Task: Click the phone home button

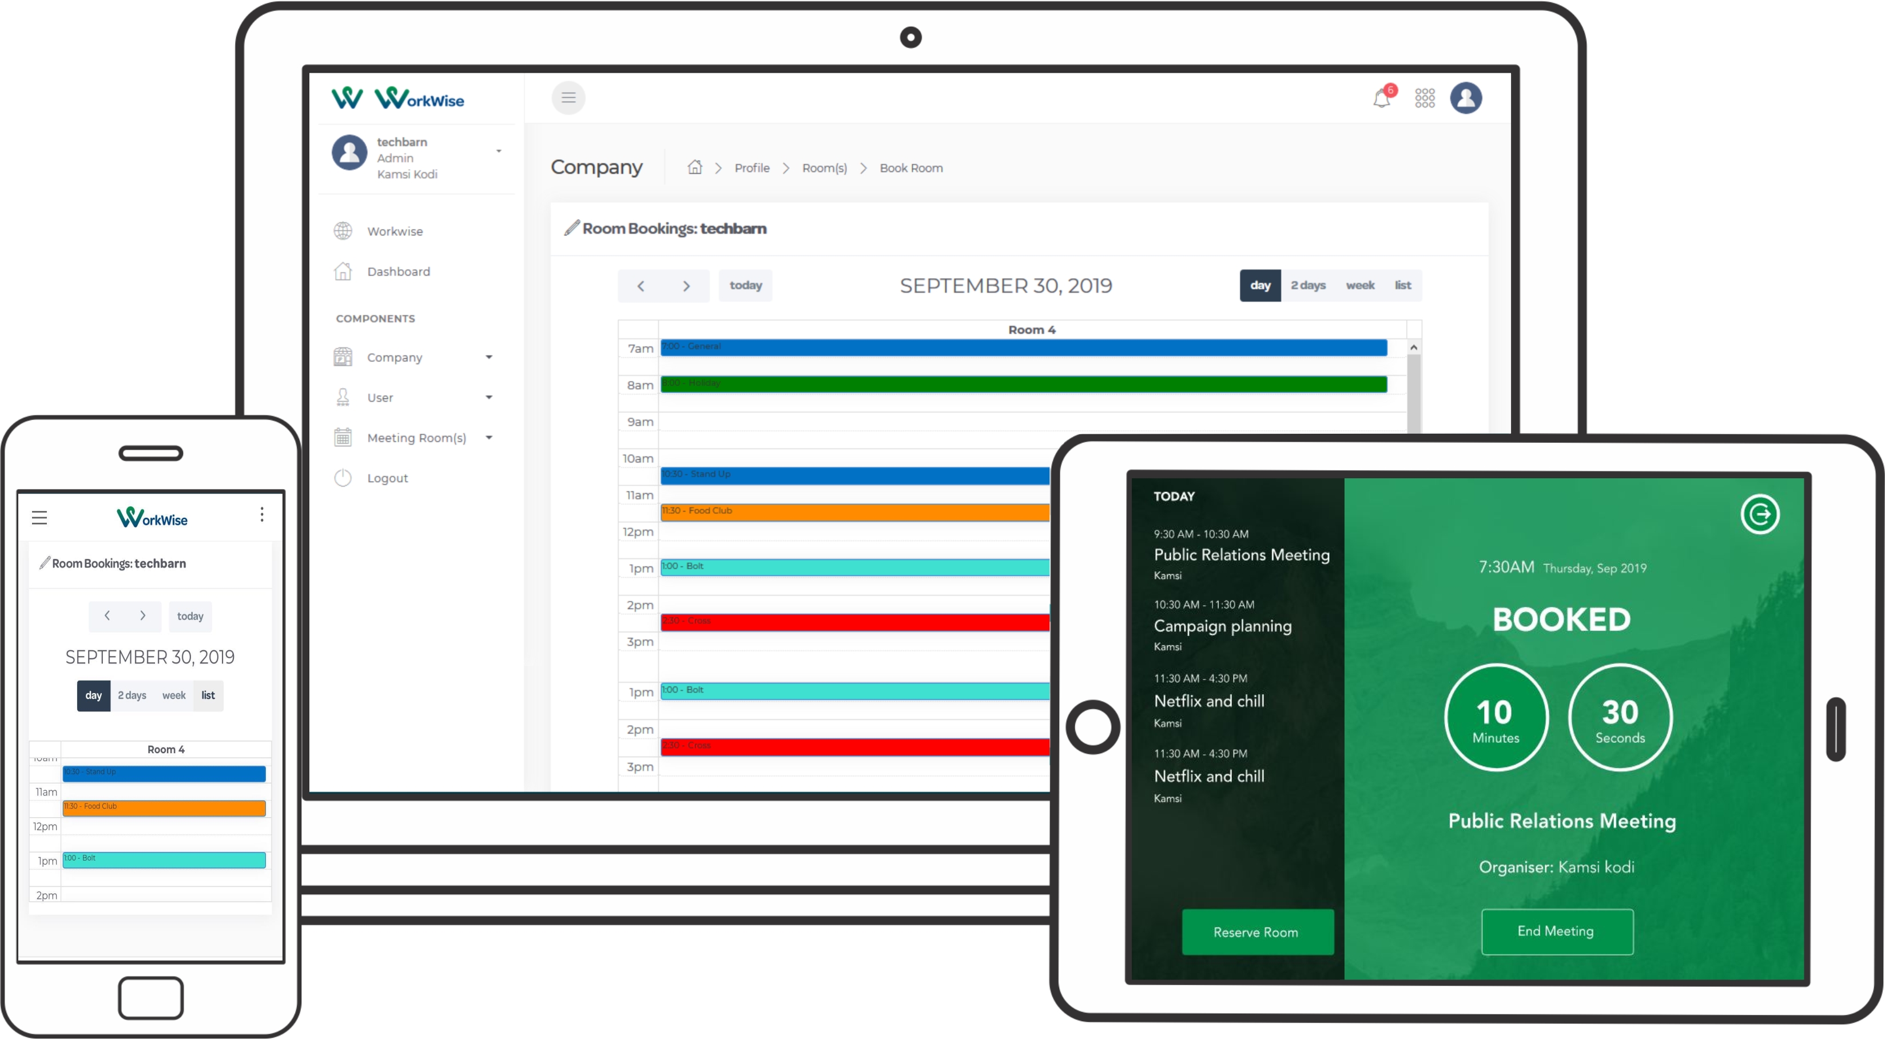Action: (151, 998)
